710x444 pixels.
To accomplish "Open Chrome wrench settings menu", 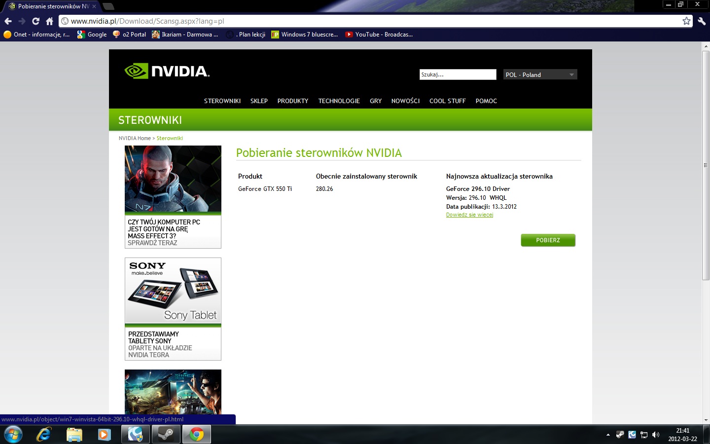I will [702, 21].
